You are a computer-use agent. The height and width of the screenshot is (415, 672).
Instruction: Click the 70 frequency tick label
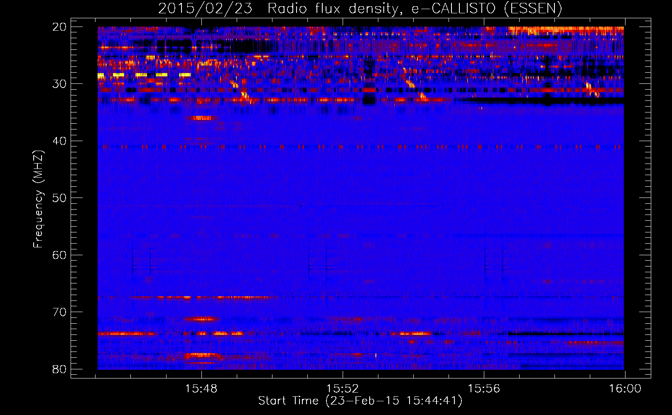click(x=59, y=312)
